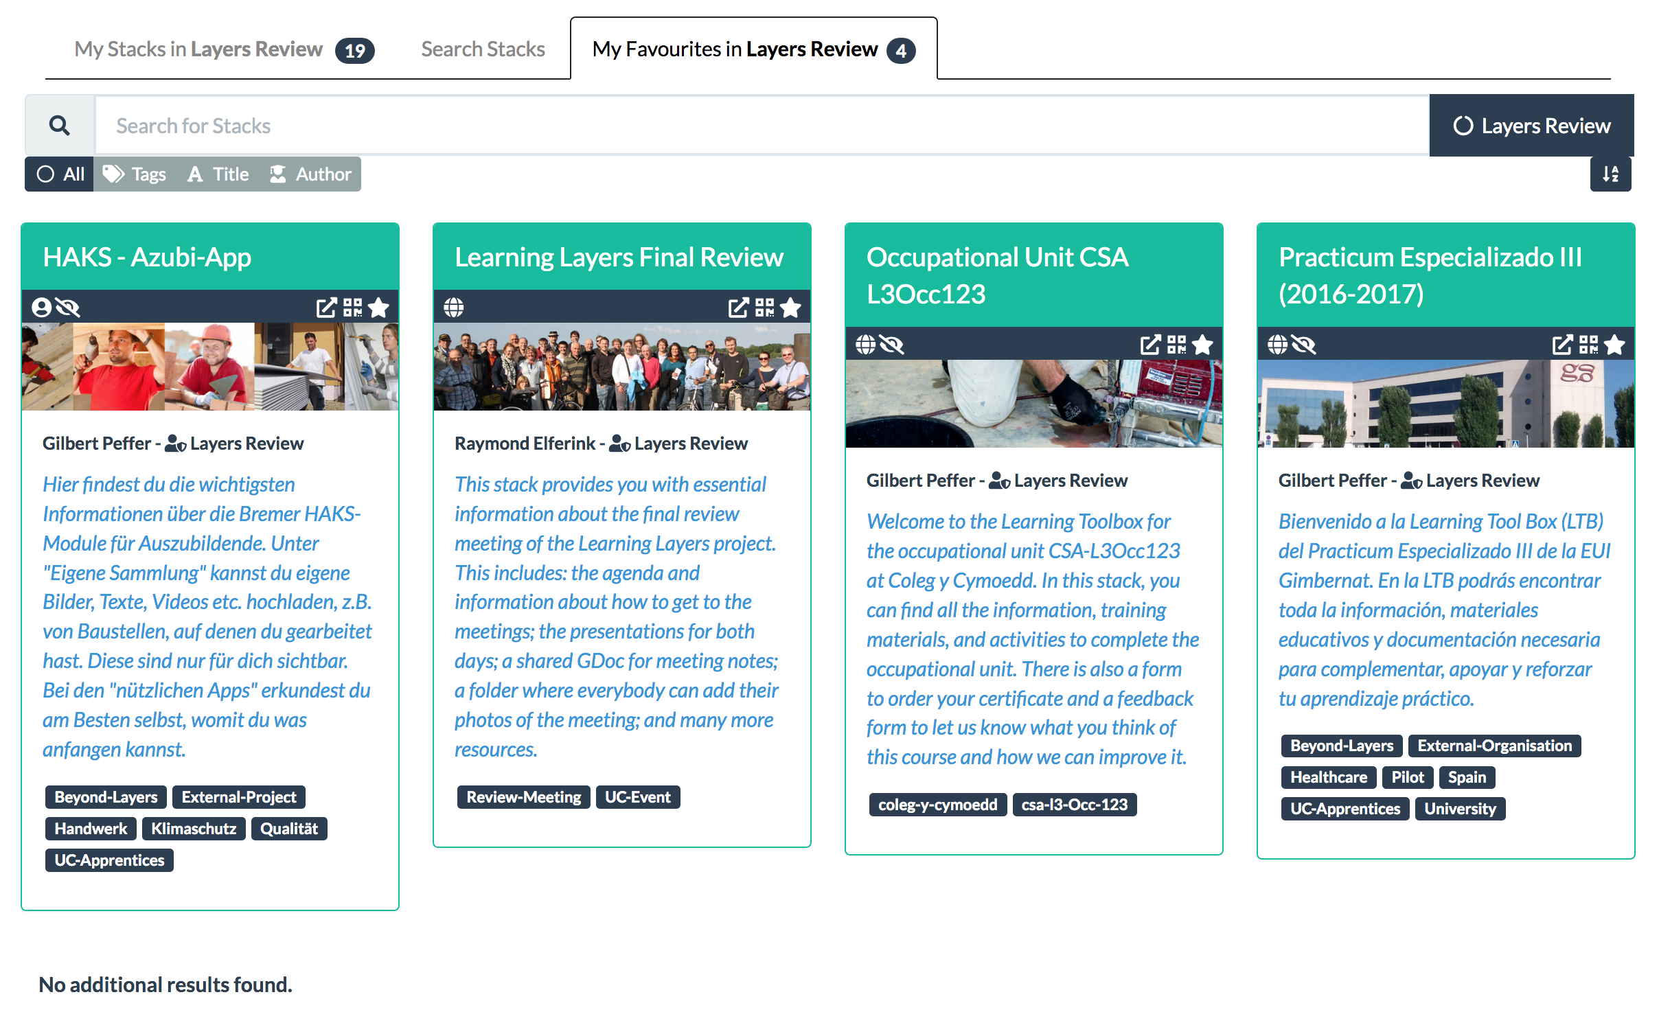1659x1034 pixels.
Task: Select the All search filter
Action: coord(60,174)
